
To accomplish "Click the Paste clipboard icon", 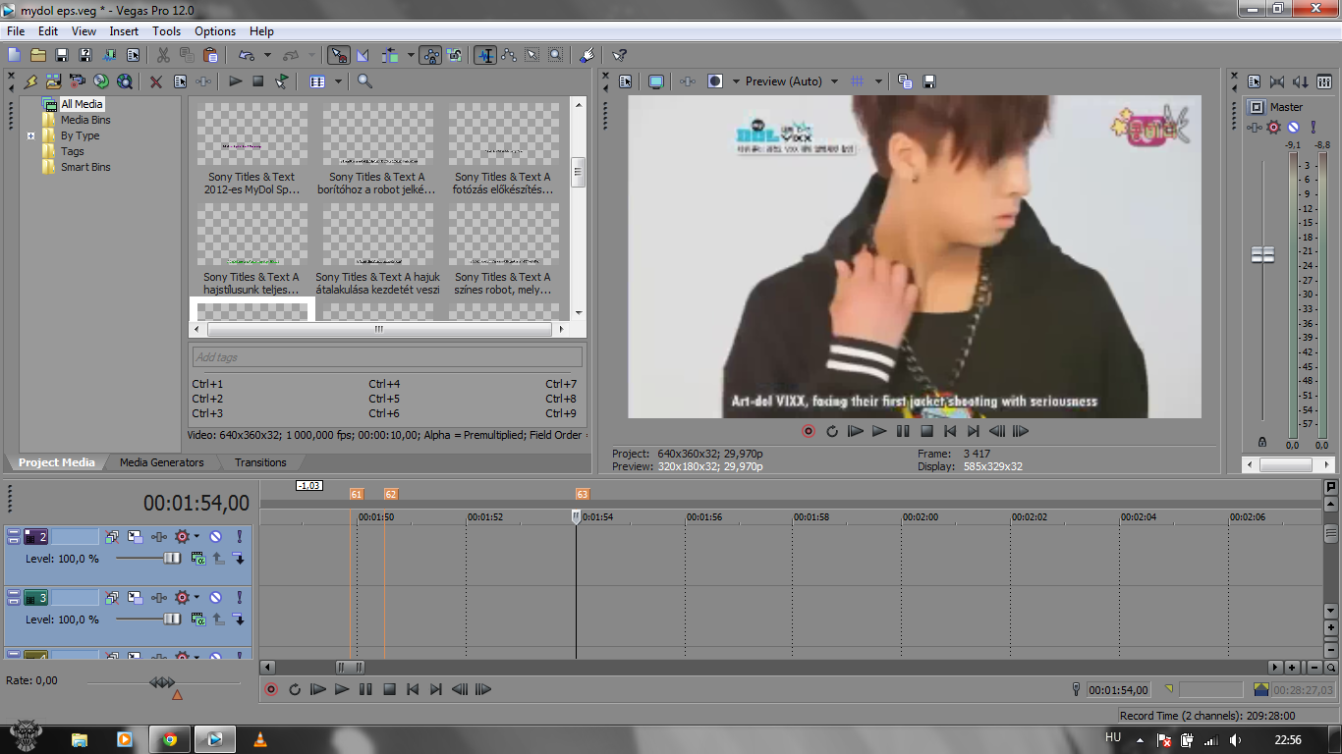I will point(210,56).
